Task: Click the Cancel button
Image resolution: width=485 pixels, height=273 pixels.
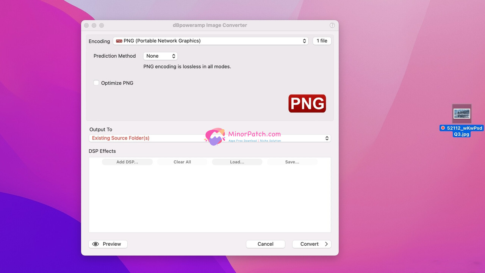Action: [266, 244]
